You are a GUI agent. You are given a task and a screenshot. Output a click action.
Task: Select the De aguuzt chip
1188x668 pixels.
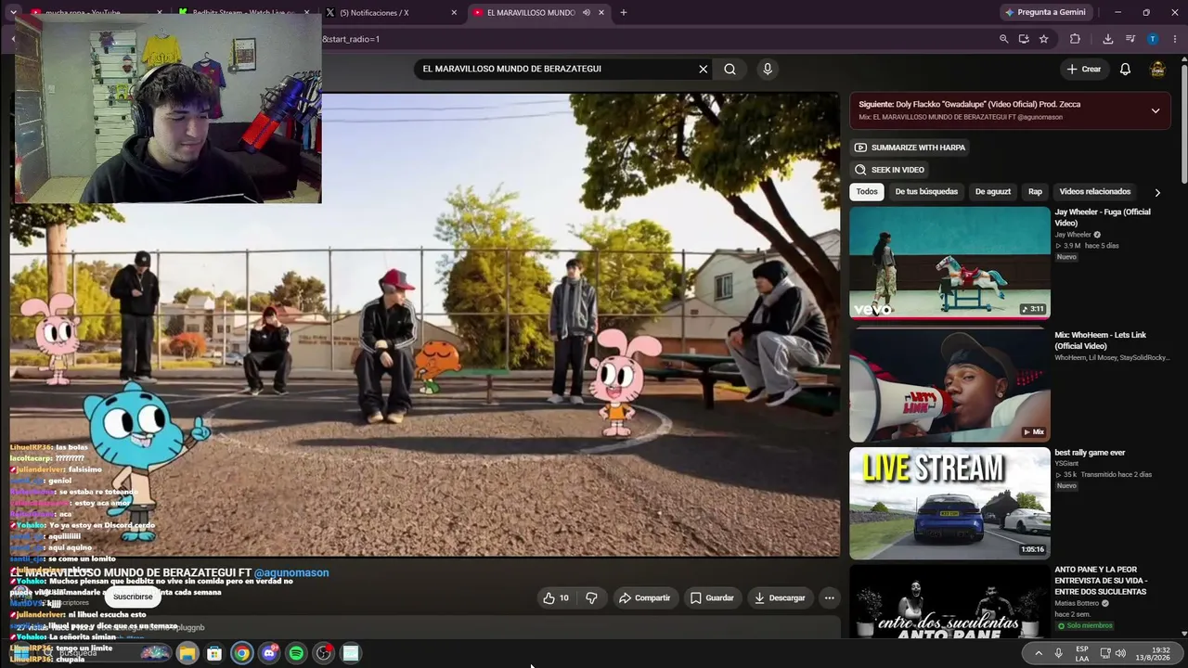(993, 192)
